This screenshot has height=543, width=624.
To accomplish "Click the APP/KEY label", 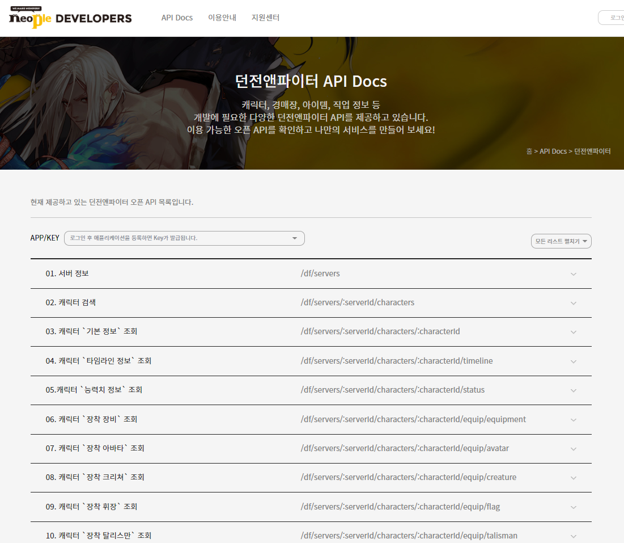I will (x=45, y=238).
